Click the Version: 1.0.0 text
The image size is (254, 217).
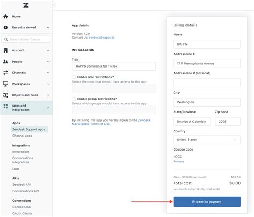[81, 34]
